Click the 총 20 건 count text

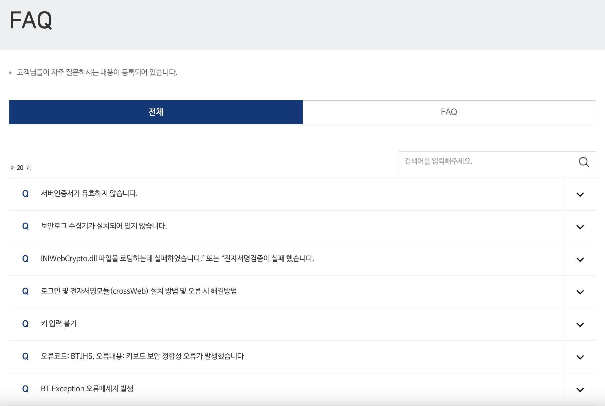click(20, 168)
